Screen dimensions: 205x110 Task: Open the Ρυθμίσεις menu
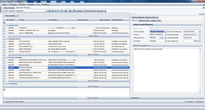click(31, 4)
